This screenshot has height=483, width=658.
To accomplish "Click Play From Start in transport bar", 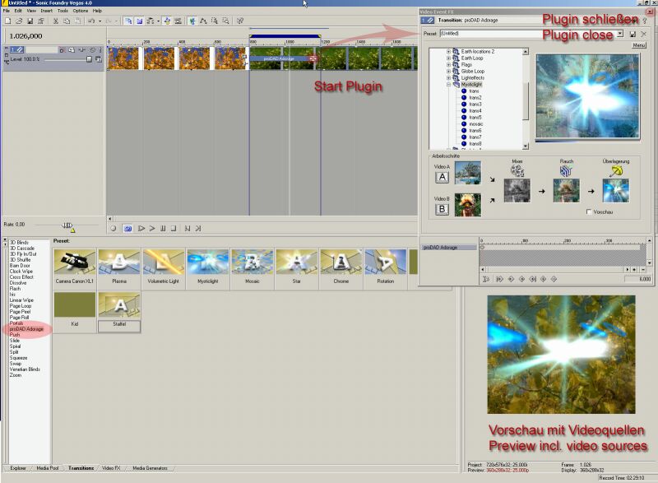I will 141,228.
